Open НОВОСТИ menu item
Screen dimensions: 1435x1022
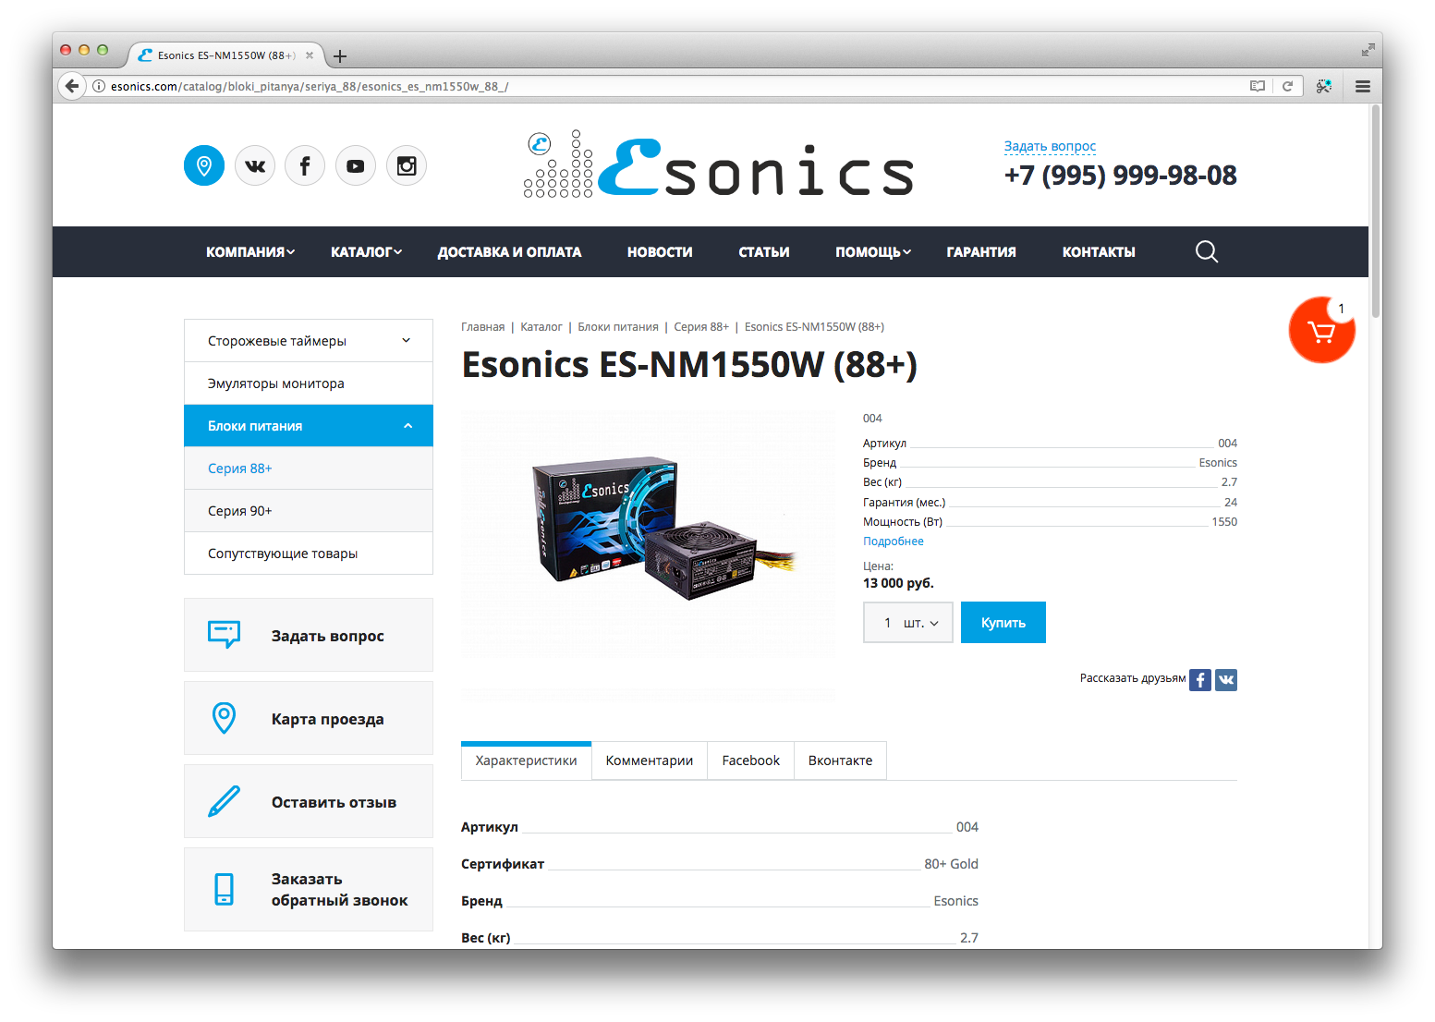click(x=660, y=252)
